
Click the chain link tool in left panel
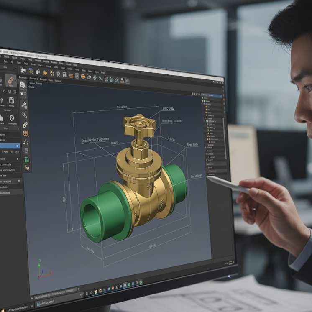point(11,80)
